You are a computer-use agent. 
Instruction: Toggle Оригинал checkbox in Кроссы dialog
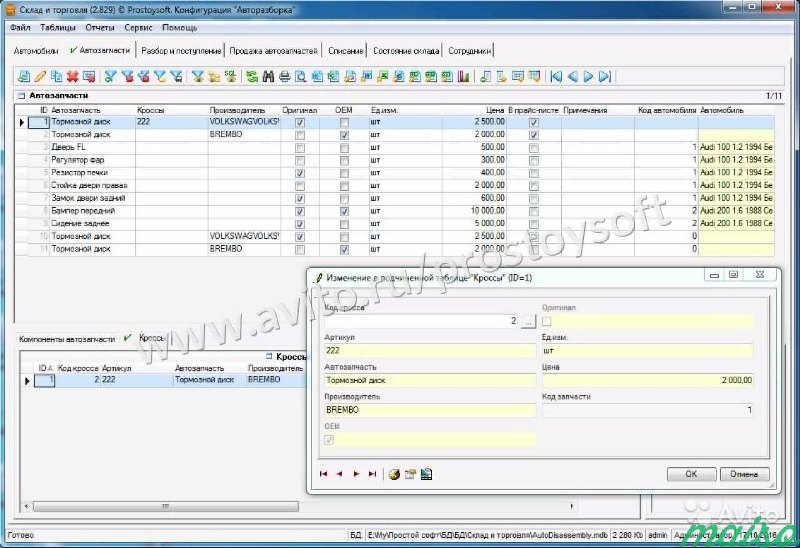[547, 321]
